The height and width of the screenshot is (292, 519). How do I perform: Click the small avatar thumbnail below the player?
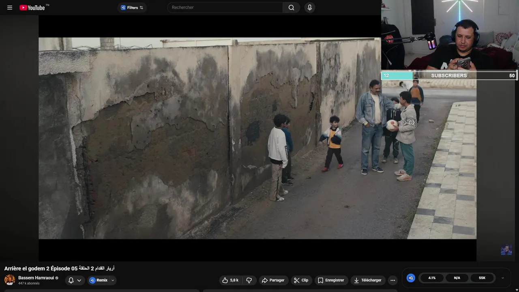click(506, 250)
